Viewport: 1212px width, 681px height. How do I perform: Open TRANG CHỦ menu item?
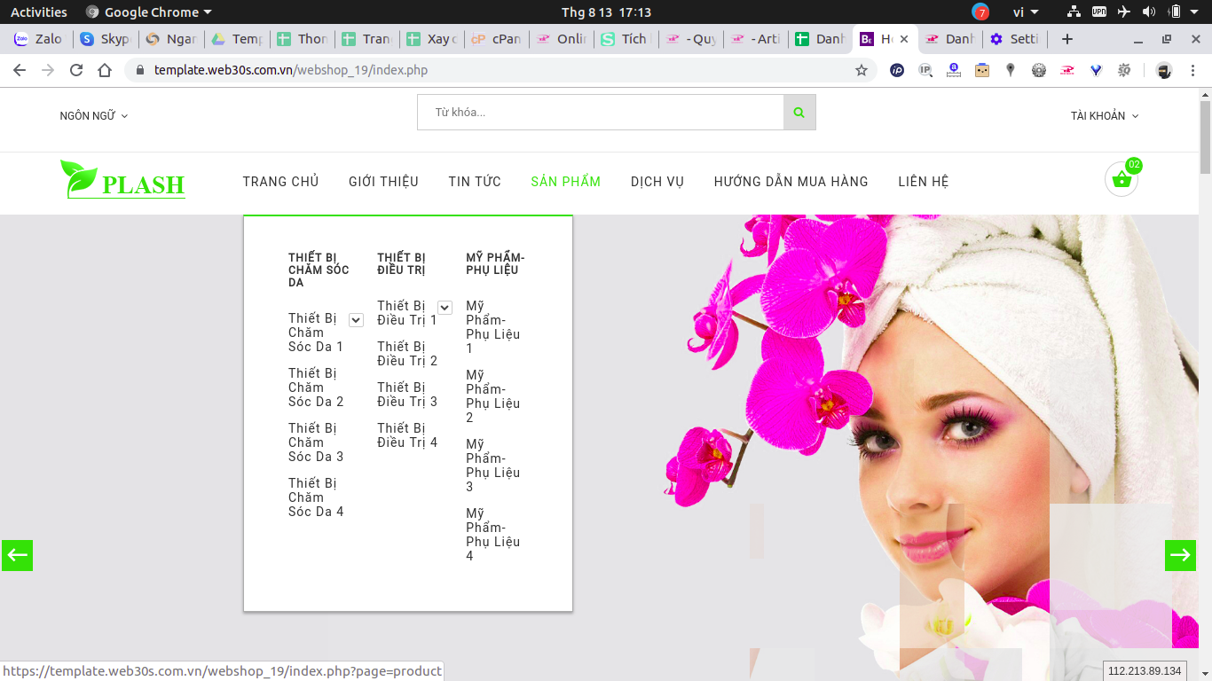[x=280, y=181]
